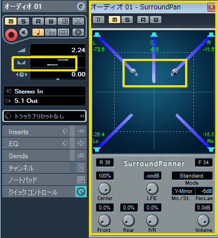Screen dimensions: 218x238
Task: Open the Standard mode dropdown
Action: (x=192, y=176)
